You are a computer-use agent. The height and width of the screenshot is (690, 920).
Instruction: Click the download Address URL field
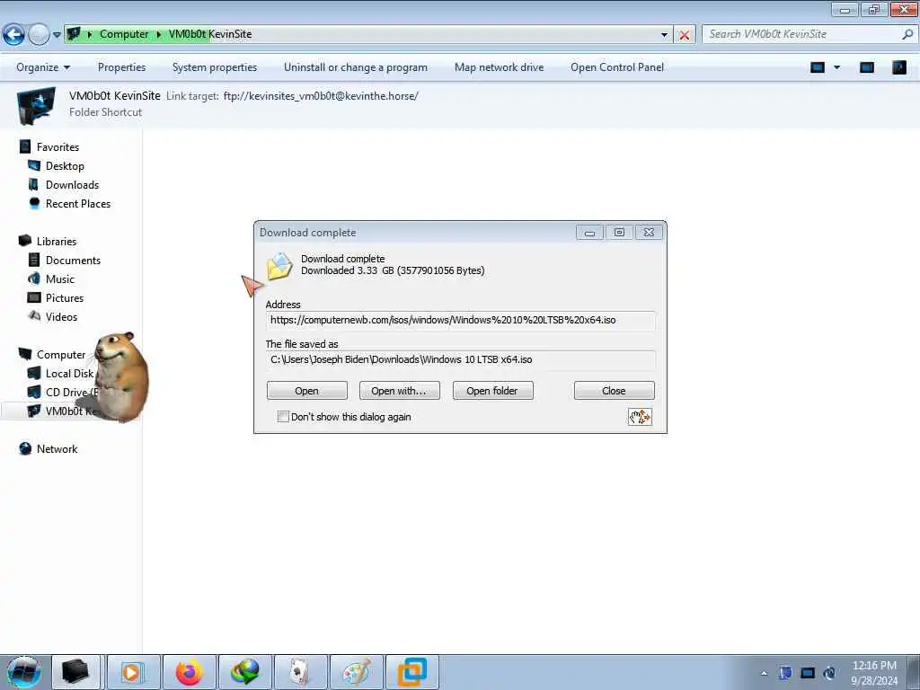(x=460, y=321)
